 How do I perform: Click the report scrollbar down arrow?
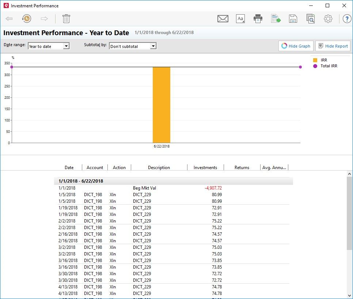click(x=349, y=295)
